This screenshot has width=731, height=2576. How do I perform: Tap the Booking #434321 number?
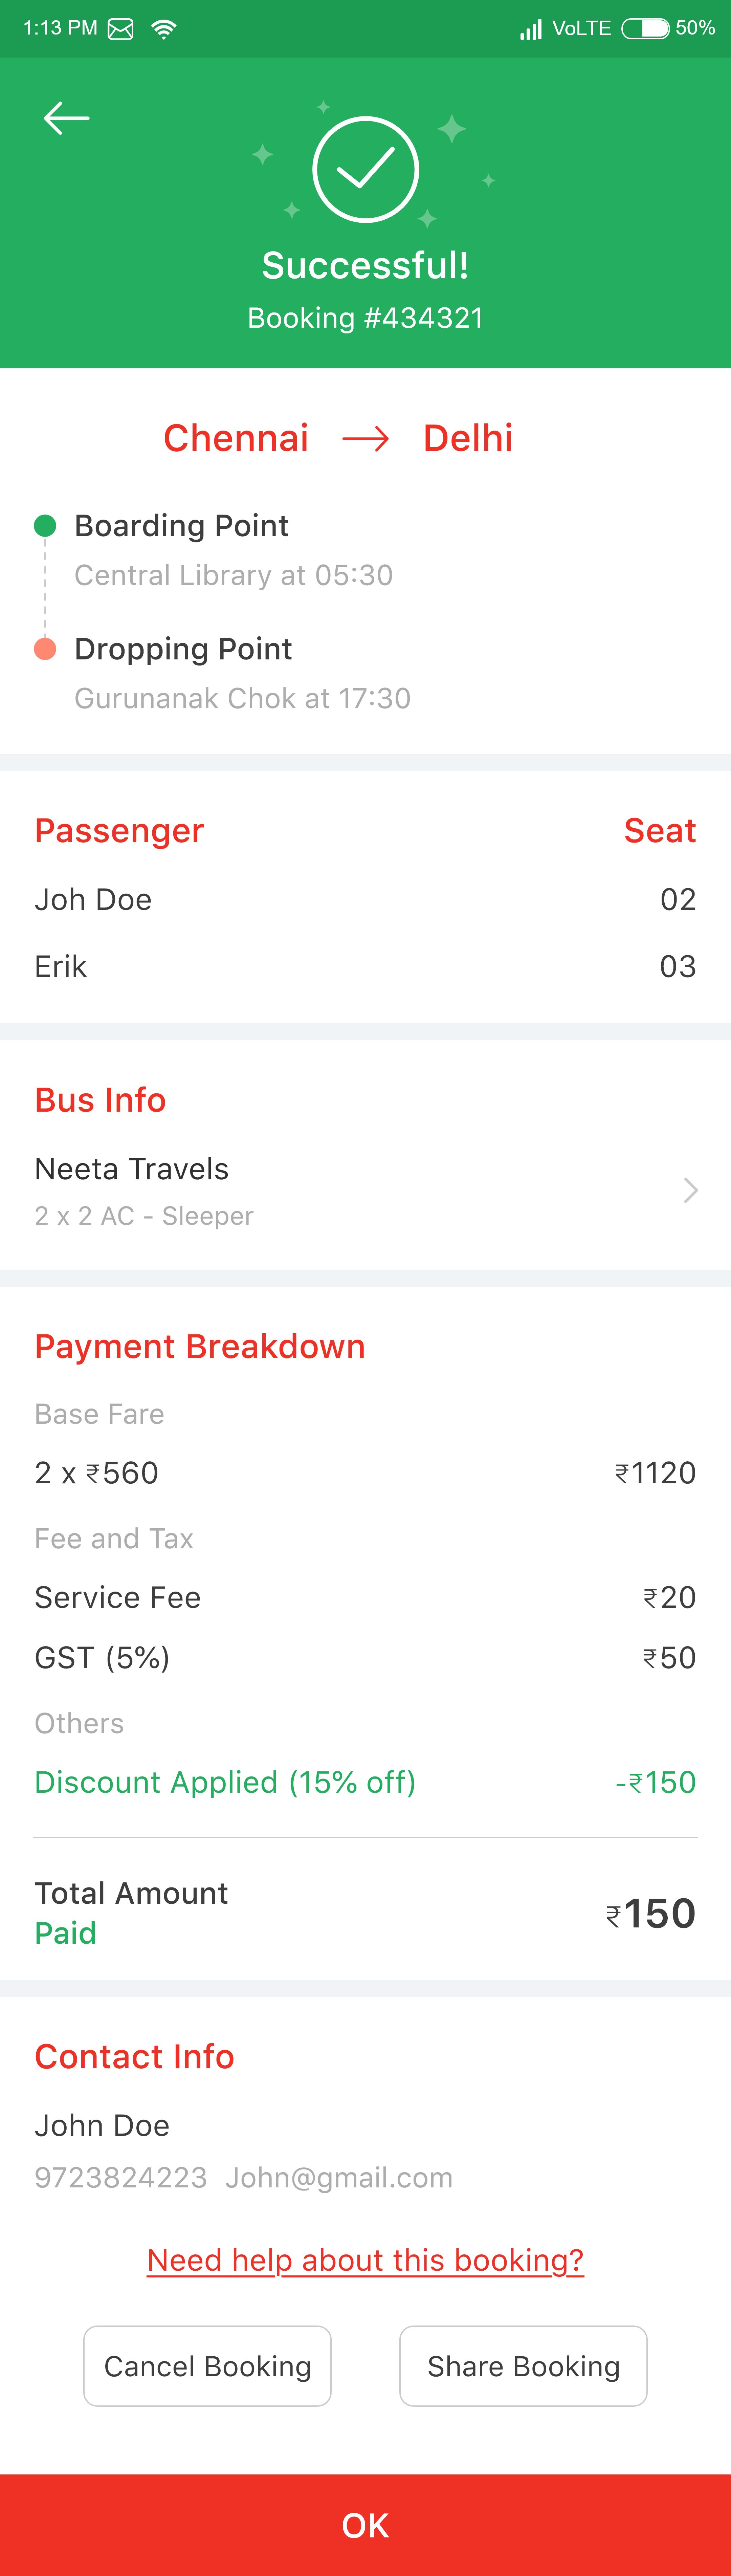pos(365,318)
